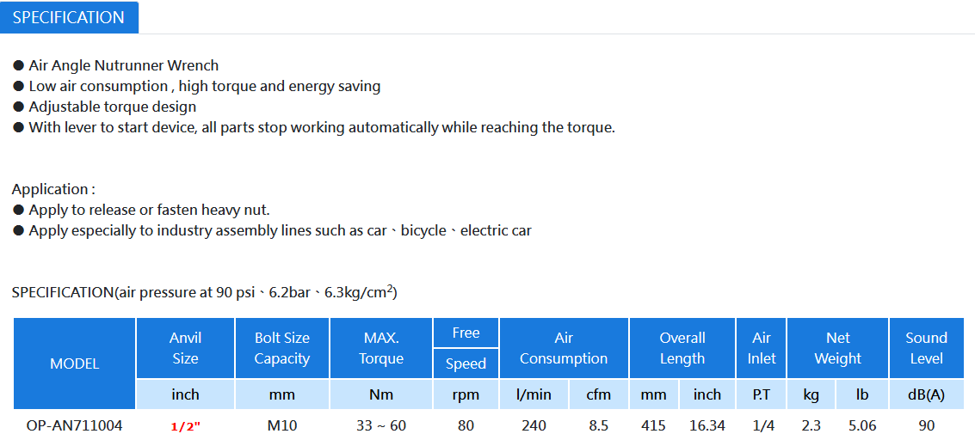
Task: Click the Free Speed header cell
Action: click(x=466, y=348)
